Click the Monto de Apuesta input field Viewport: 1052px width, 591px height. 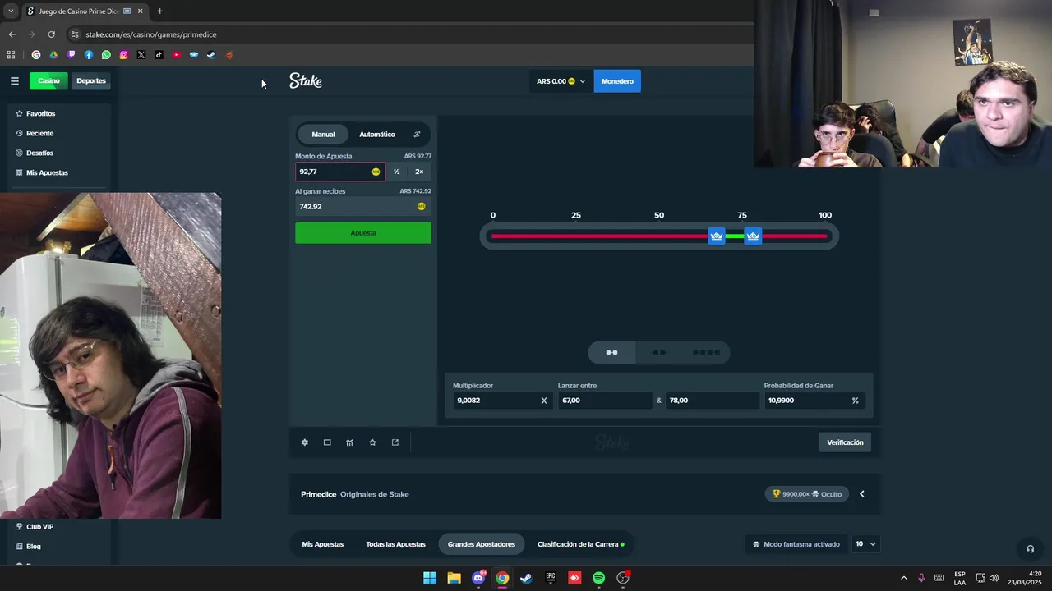340,172
